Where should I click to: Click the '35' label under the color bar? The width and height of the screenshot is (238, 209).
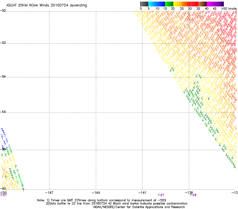click(198, 9)
